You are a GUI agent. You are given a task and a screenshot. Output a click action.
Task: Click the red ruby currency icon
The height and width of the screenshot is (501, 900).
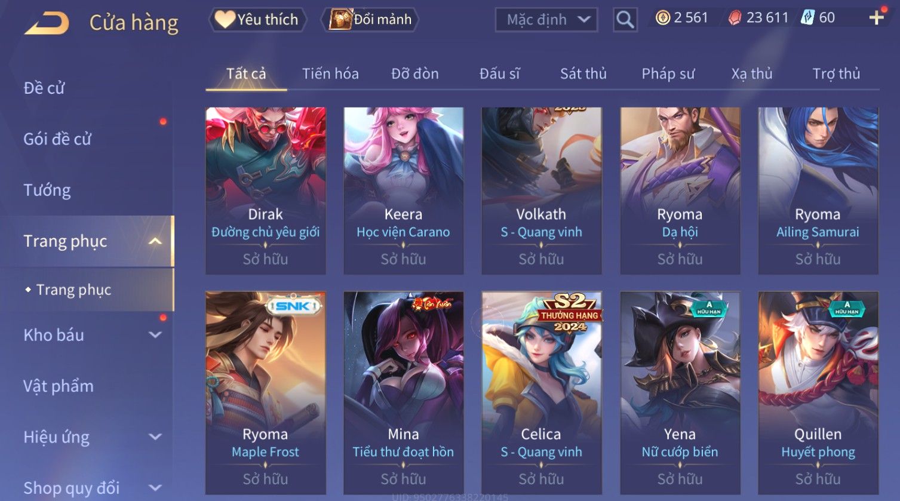(735, 18)
